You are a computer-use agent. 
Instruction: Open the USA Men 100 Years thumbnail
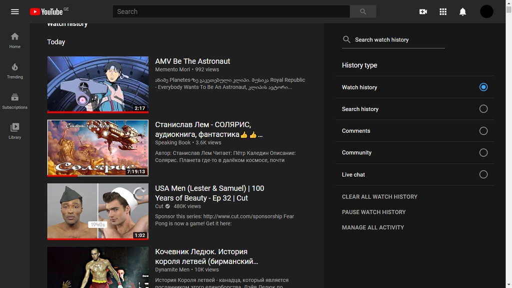point(97,211)
